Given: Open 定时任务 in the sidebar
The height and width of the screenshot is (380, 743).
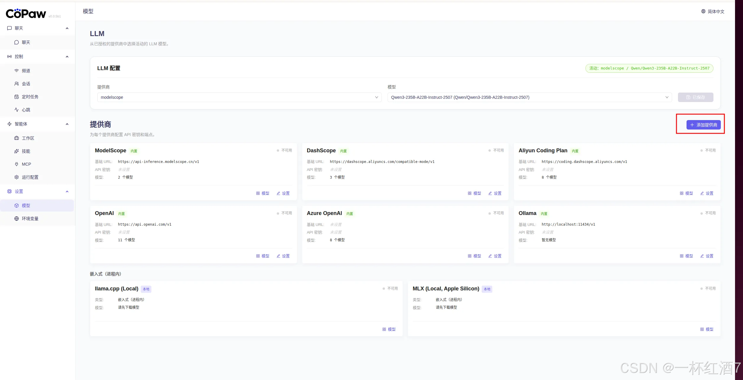Looking at the screenshot, I should [x=30, y=97].
